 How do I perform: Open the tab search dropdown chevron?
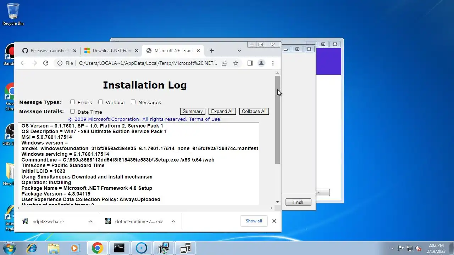[x=239, y=51]
